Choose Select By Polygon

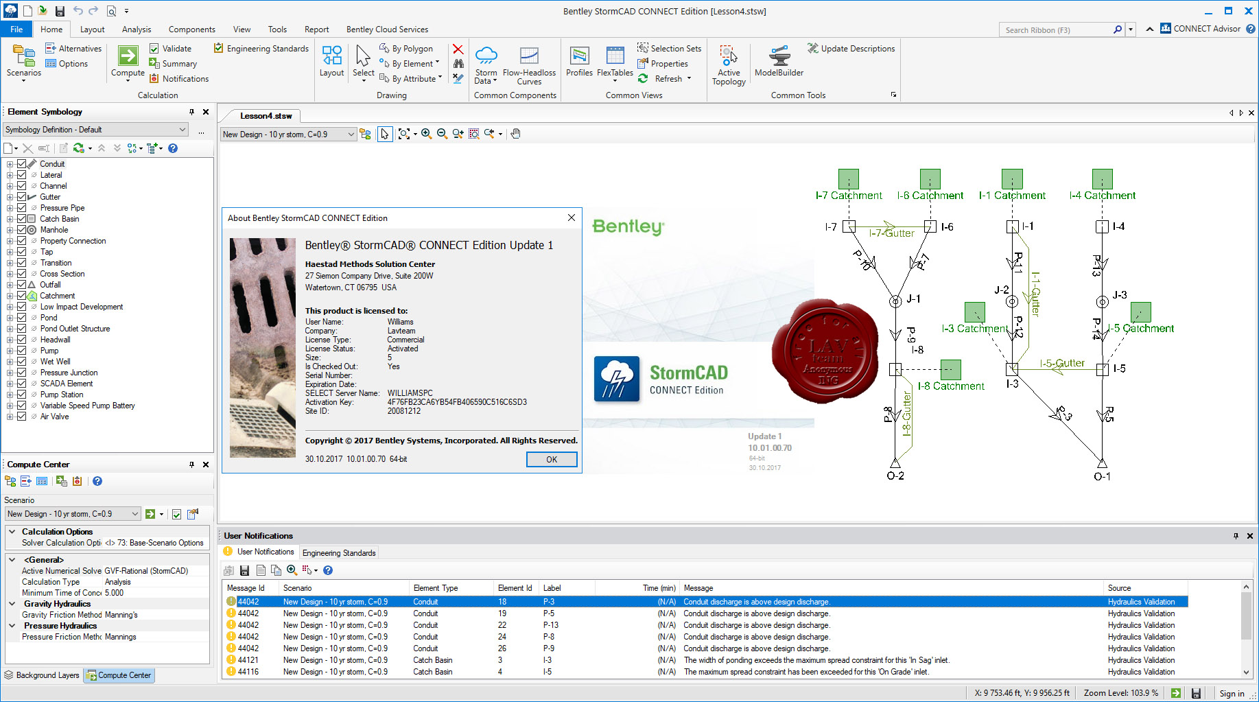click(x=406, y=49)
